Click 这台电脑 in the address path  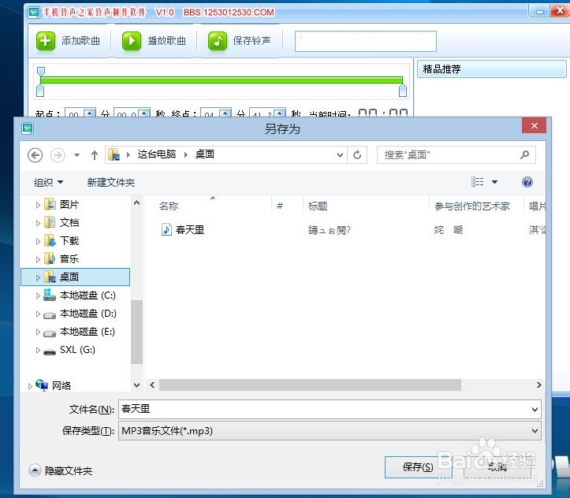point(157,154)
